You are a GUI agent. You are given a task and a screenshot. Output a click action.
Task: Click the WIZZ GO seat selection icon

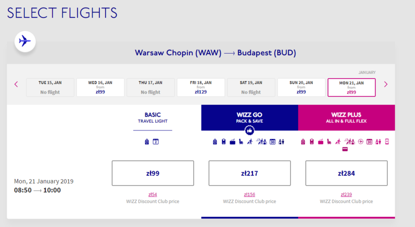[241, 142]
